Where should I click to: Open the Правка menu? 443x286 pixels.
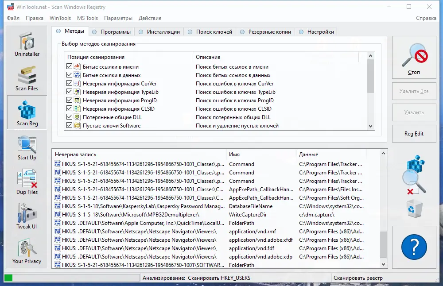[x=35, y=18]
